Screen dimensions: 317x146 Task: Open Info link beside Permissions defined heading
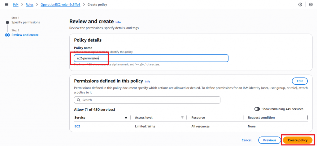click(x=147, y=81)
